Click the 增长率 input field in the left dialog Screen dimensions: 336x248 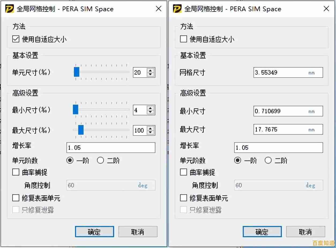coord(111,147)
